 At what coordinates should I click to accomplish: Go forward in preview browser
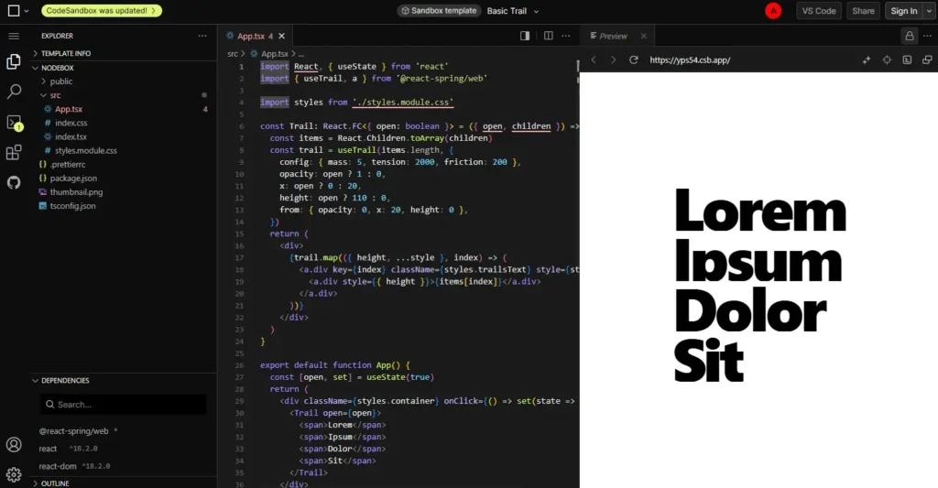(x=613, y=60)
